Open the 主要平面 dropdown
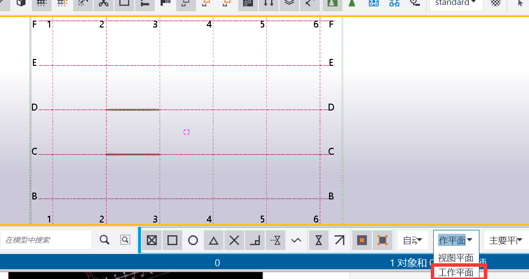Viewport: 529px width, 279px height. [x=506, y=240]
